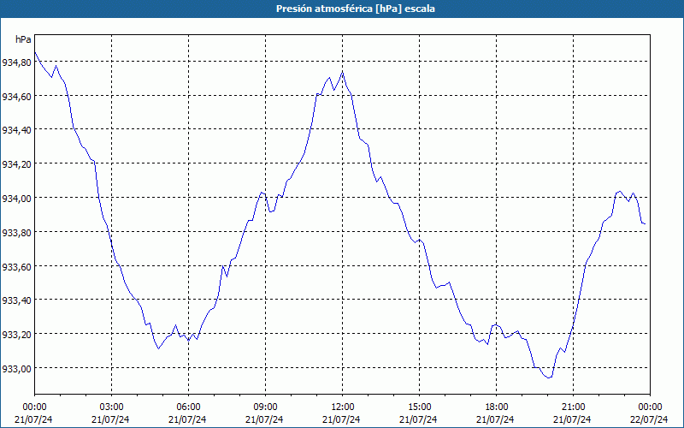The width and height of the screenshot is (684, 428).
Task: Click the chart title 'Presión atmosférica [hPa] escala'
Action: 355,9
